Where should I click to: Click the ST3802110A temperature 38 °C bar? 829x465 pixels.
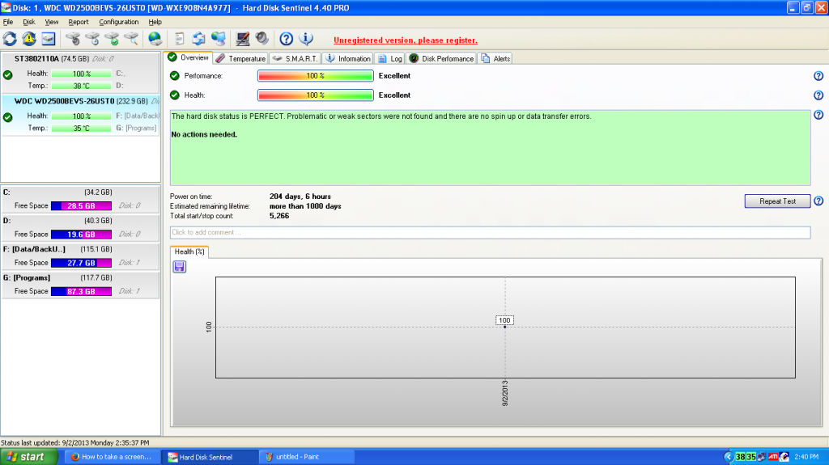tap(81, 86)
